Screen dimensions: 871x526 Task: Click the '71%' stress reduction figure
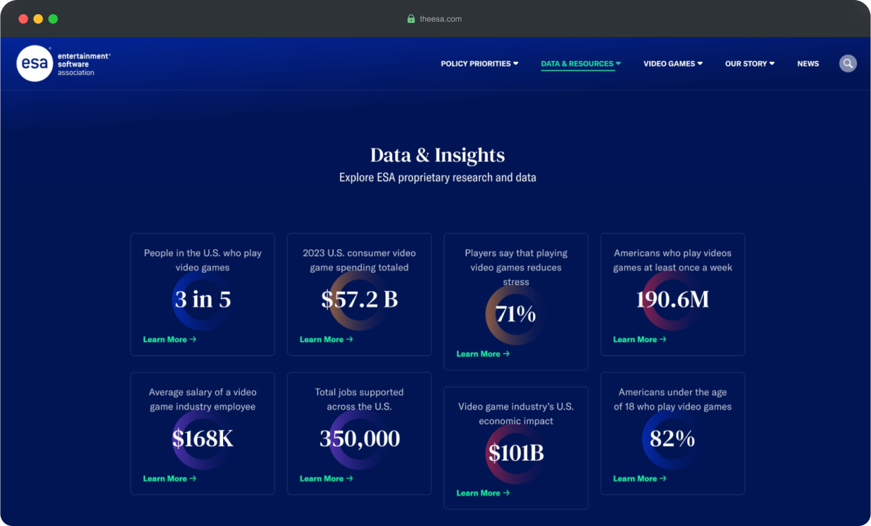coord(516,314)
